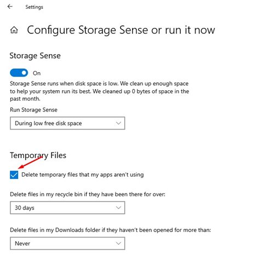Open the recycle bin 30 days dropdown
Screen dimensions: 274x263
pos(67,208)
